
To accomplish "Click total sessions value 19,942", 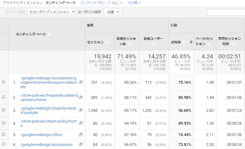I will click(102, 56).
